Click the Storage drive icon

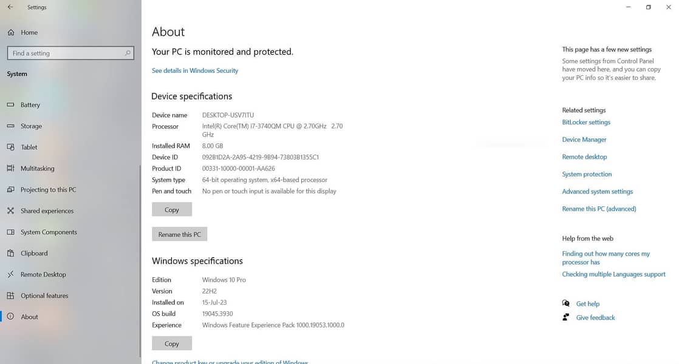coord(11,126)
